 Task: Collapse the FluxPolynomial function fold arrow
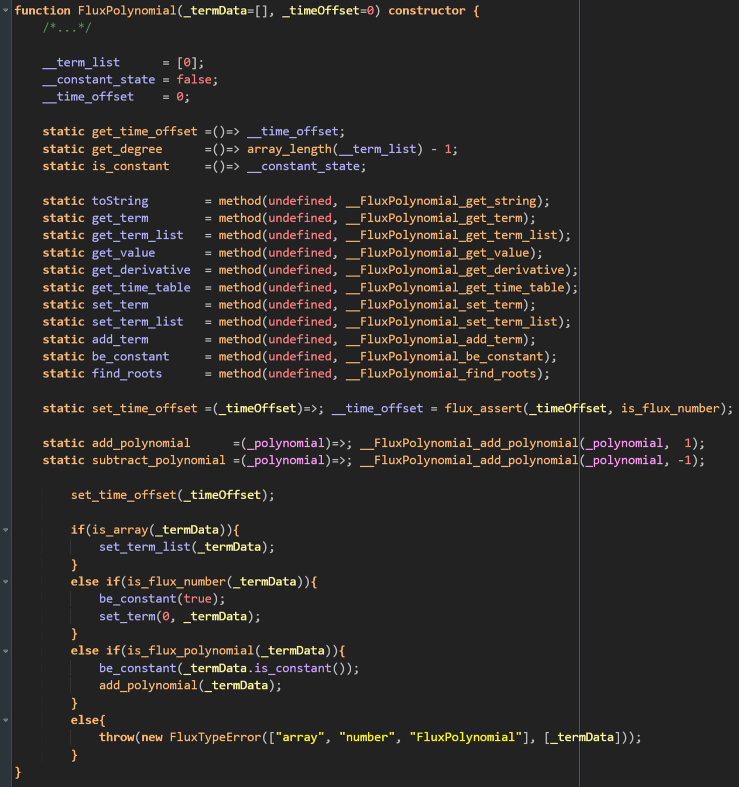point(6,10)
